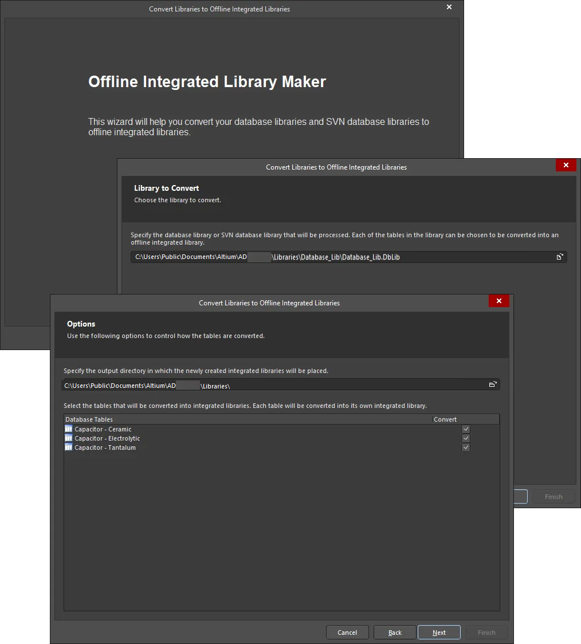Toggle the Convert checkbox for Capacitor - Tantalum
The image size is (581, 644).
466,447
